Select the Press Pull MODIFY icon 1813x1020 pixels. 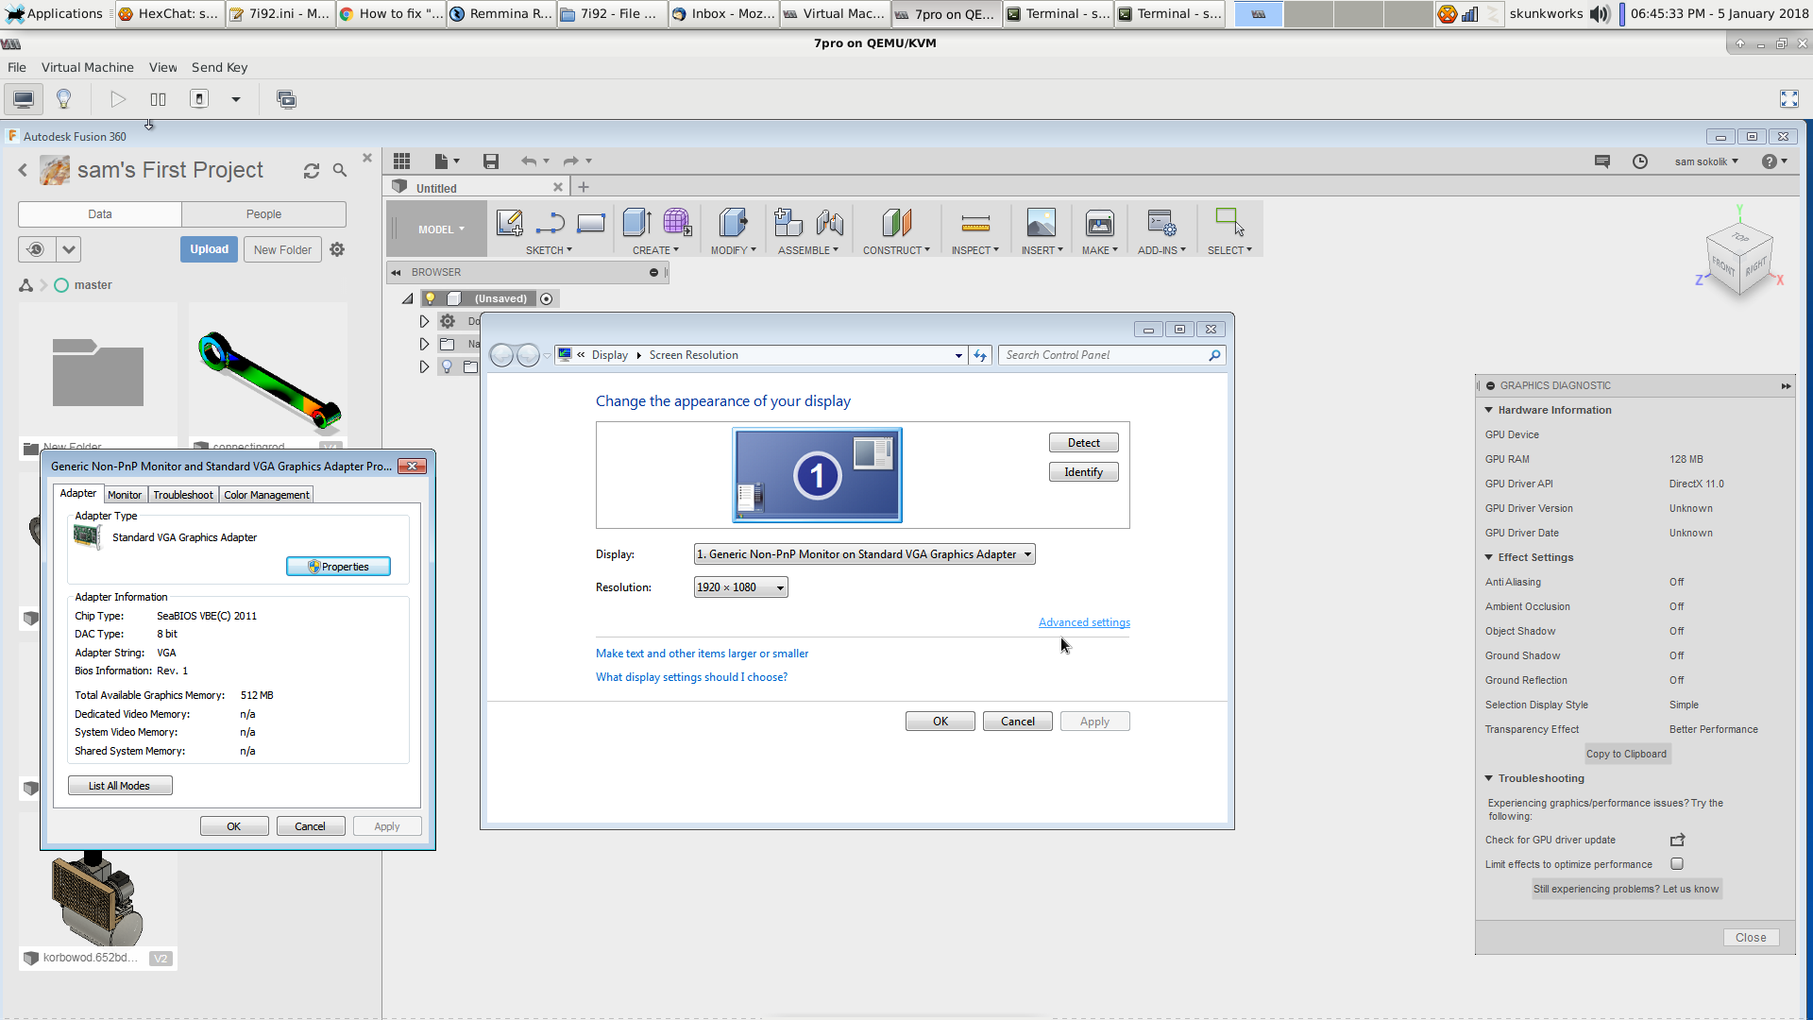(733, 223)
